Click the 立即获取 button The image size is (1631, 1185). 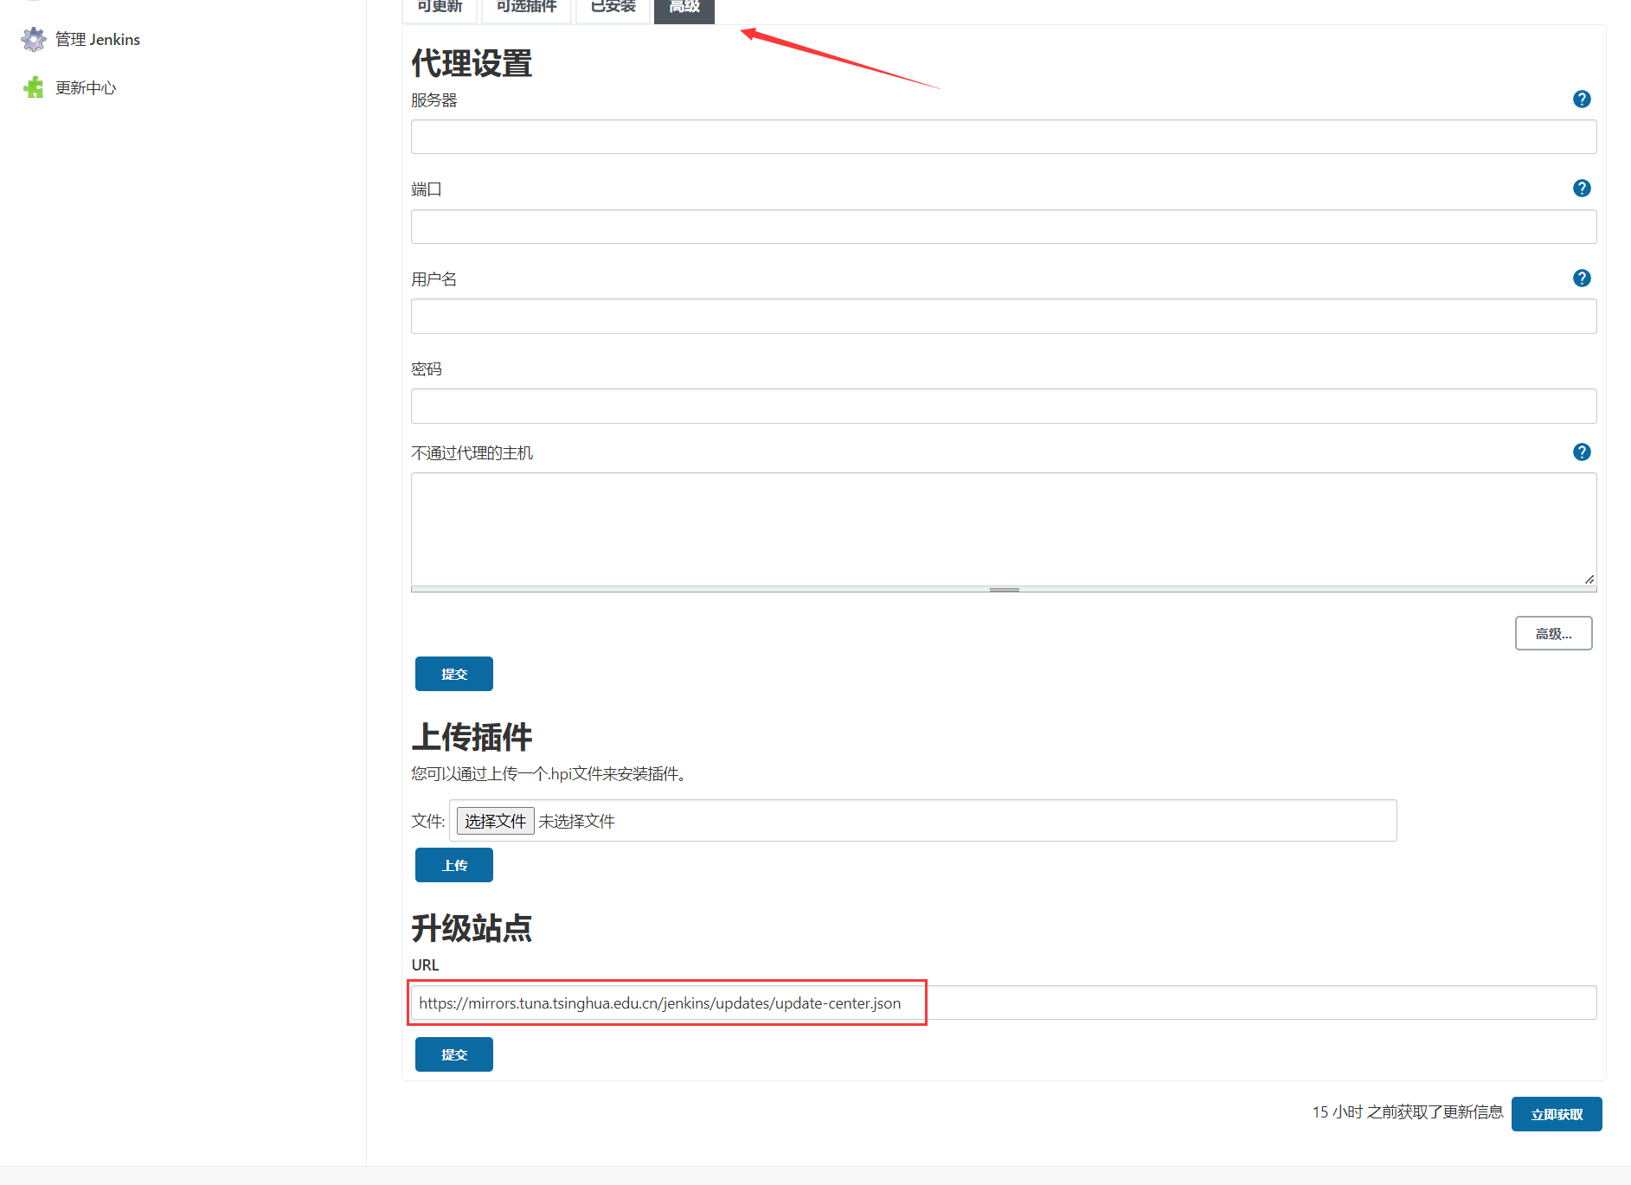(1556, 1114)
